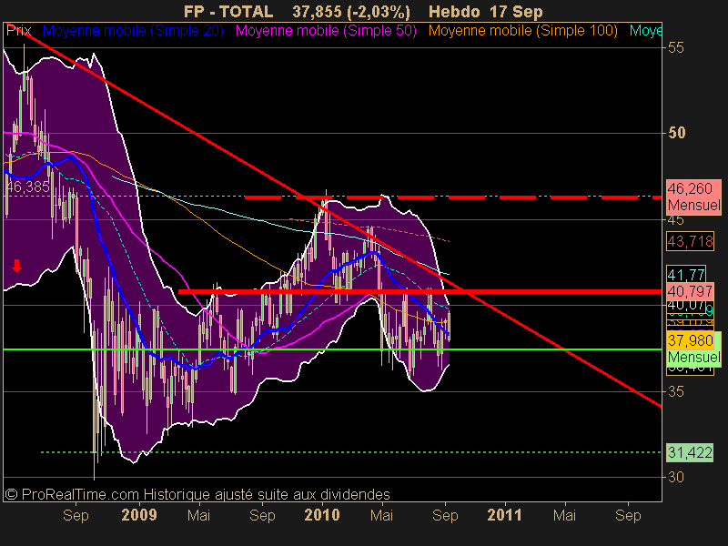728x546 pixels.
Task: Click the "30" price axis label
Action: [676, 477]
